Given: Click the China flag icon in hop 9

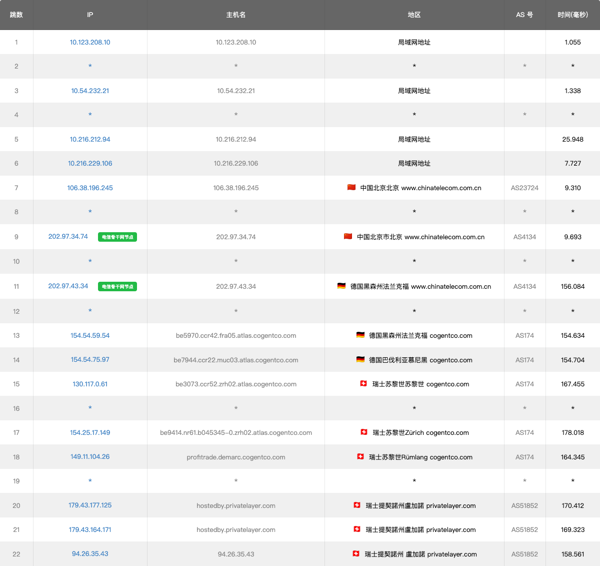Looking at the screenshot, I should pos(348,236).
